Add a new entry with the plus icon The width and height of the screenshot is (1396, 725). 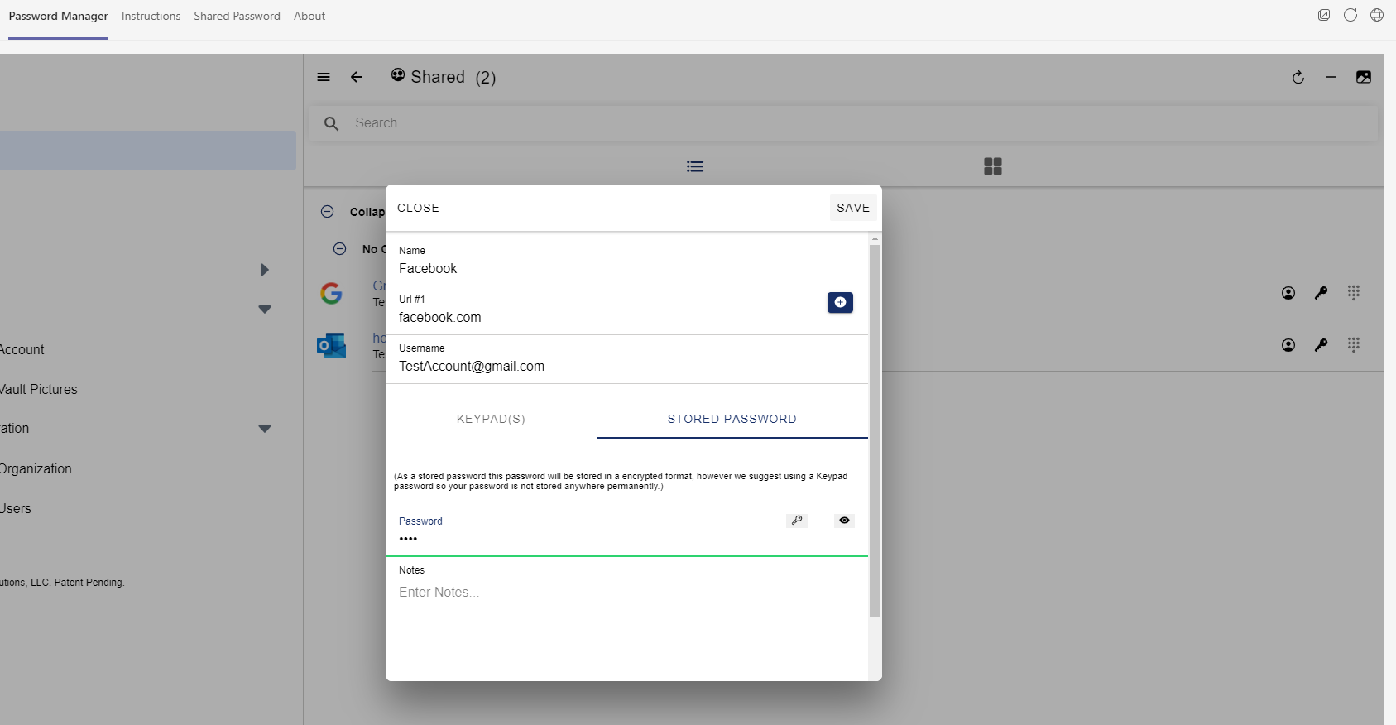pyautogui.click(x=1331, y=77)
